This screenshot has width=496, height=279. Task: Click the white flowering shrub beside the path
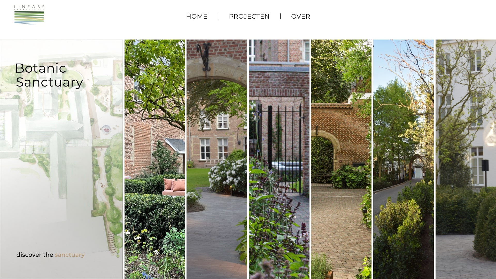click(x=227, y=176)
